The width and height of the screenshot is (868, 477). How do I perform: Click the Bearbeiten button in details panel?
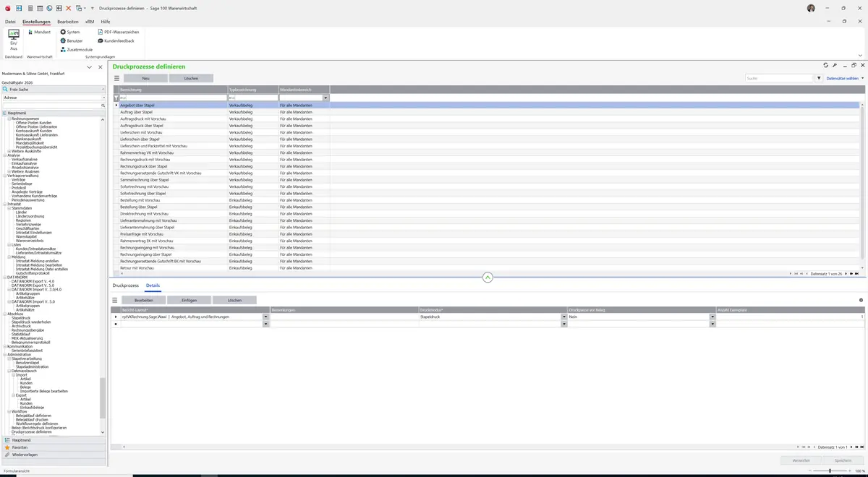click(143, 300)
